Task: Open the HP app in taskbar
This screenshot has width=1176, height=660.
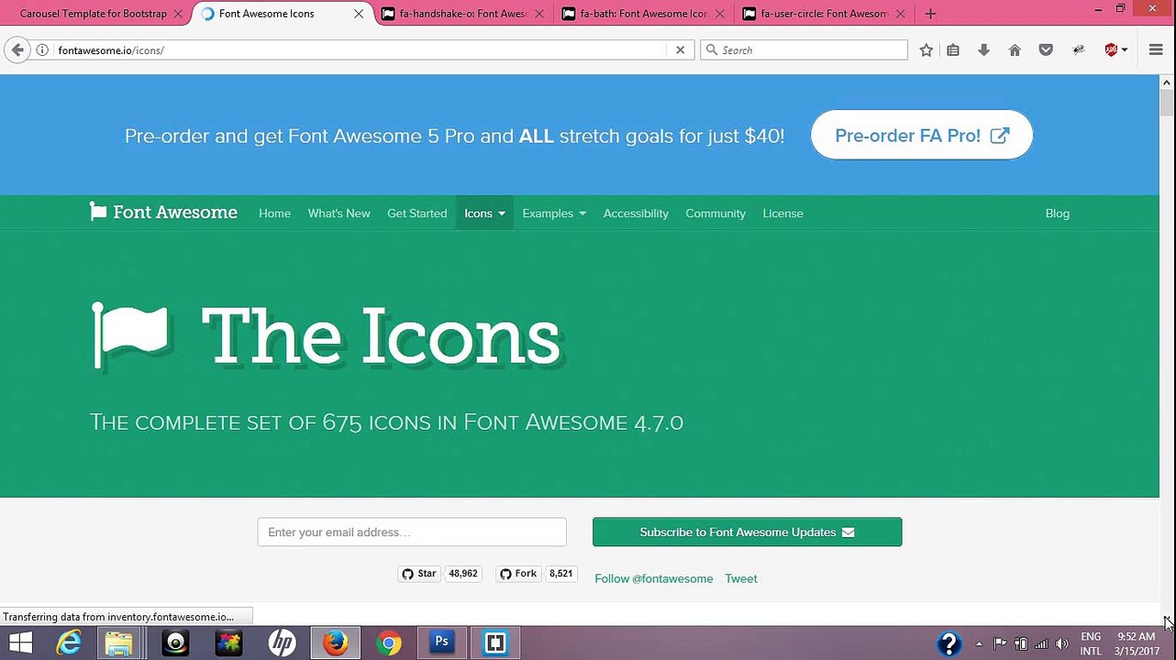Action: click(x=282, y=643)
